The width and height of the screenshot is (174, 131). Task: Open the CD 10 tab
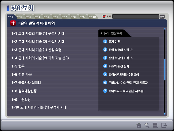(x=92, y=17)
